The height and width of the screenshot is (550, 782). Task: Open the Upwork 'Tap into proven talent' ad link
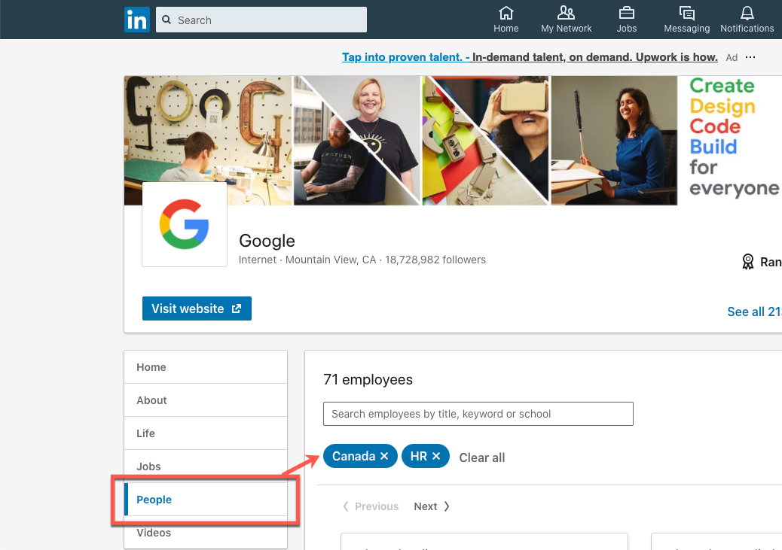pyautogui.click(x=530, y=57)
